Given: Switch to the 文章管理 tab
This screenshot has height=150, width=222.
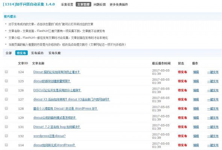Looking at the screenshot, I should coord(84,4).
